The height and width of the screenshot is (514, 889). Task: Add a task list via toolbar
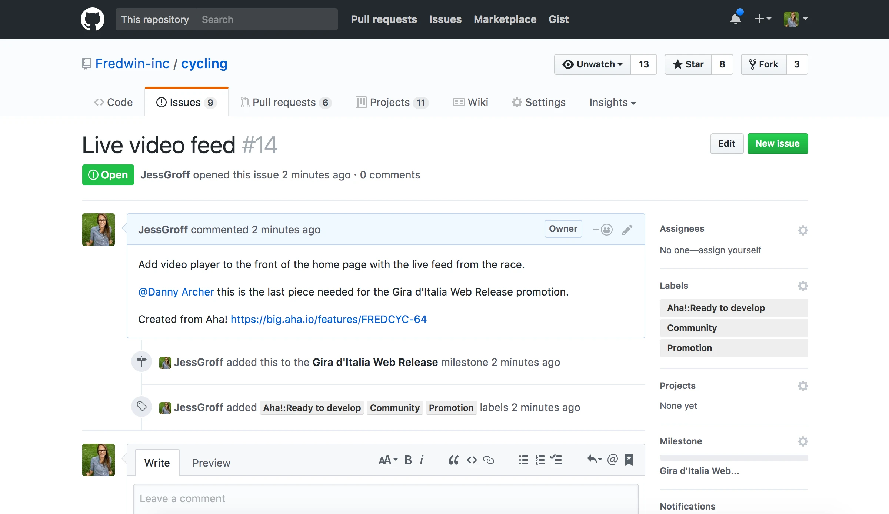pyautogui.click(x=556, y=460)
